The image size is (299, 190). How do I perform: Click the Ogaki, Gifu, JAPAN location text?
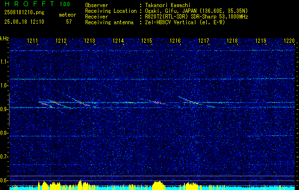click(x=196, y=11)
